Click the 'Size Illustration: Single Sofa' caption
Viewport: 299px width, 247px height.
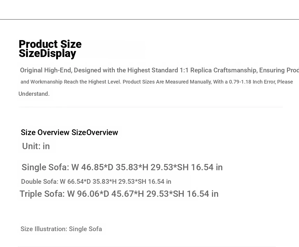click(x=61, y=229)
